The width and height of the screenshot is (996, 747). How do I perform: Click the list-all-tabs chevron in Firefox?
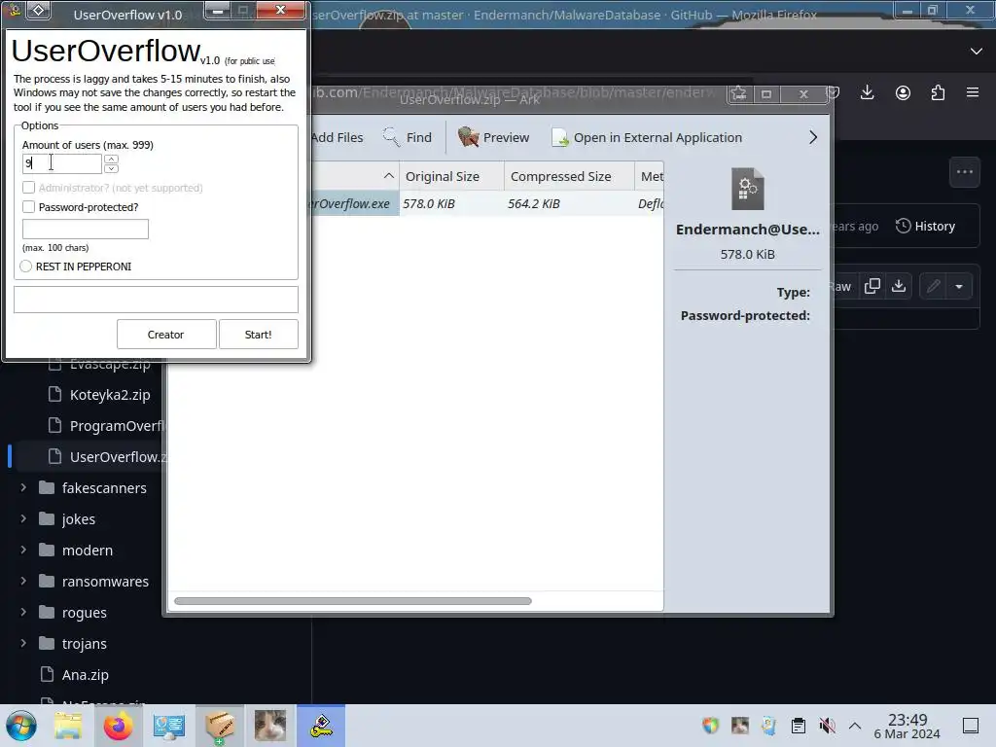(x=977, y=51)
